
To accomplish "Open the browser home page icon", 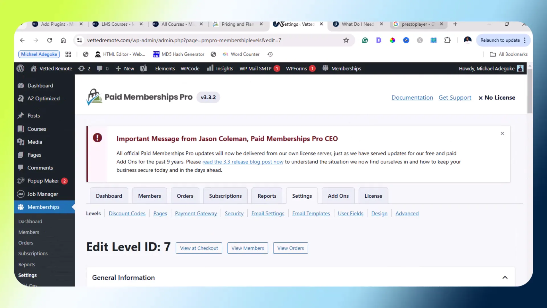I will pyautogui.click(x=63, y=40).
